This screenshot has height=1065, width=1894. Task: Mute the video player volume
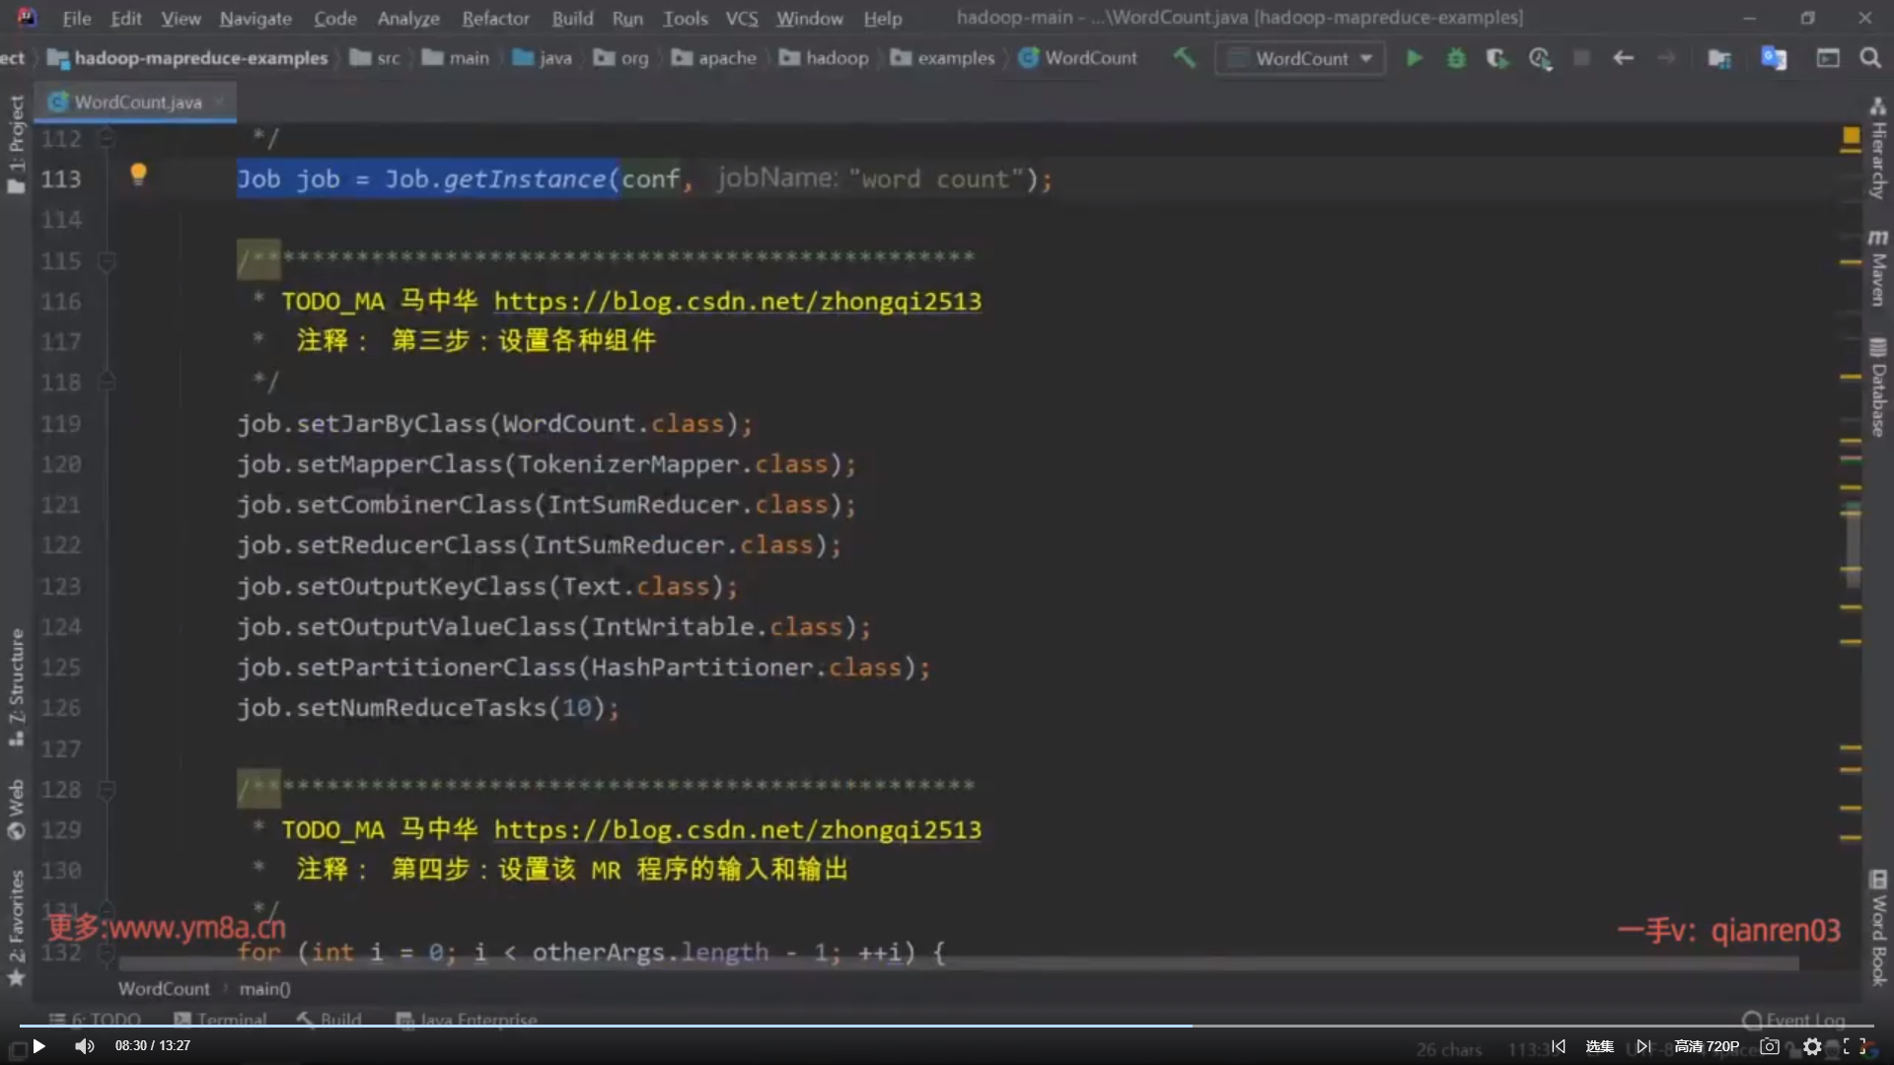tap(85, 1046)
